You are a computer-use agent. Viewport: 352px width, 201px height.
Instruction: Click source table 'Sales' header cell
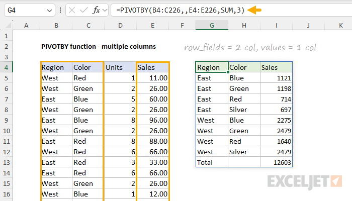(153, 67)
